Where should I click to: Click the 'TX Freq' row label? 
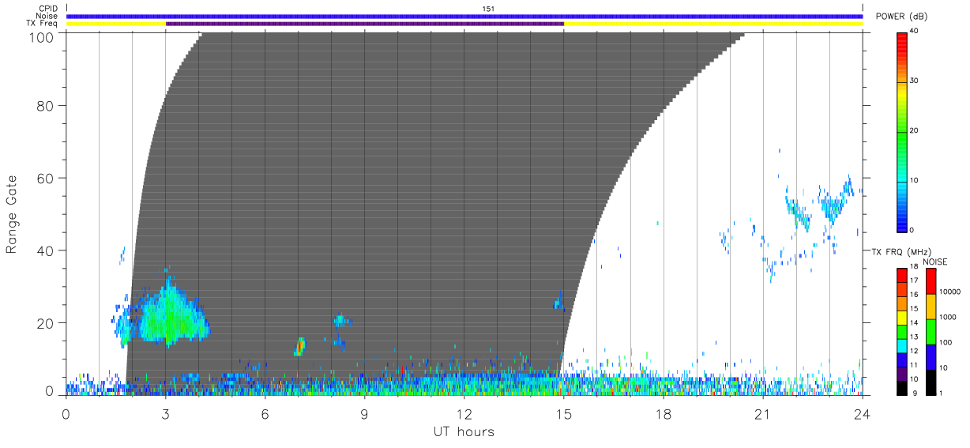(43, 24)
